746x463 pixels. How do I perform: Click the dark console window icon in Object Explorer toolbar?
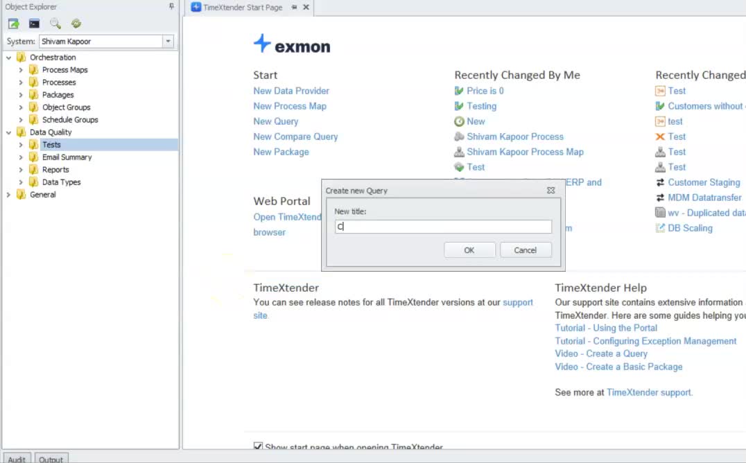point(34,24)
